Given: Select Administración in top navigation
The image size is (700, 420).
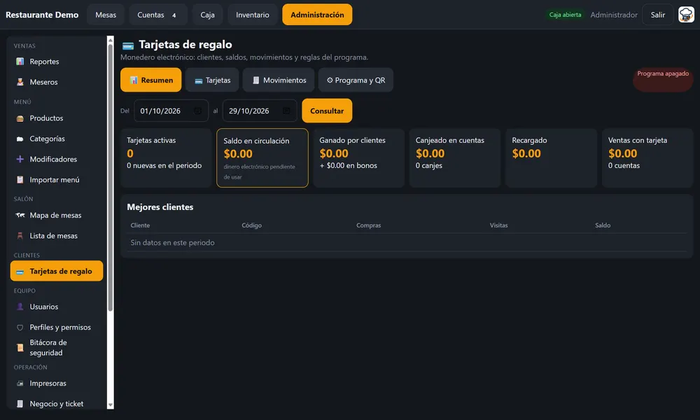Looking at the screenshot, I should point(317,15).
